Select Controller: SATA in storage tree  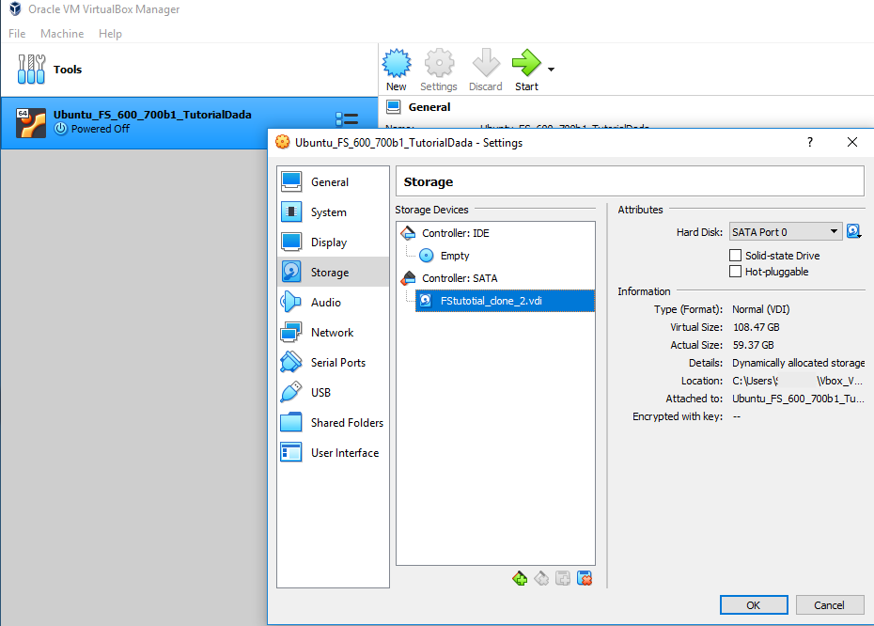pos(459,278)
